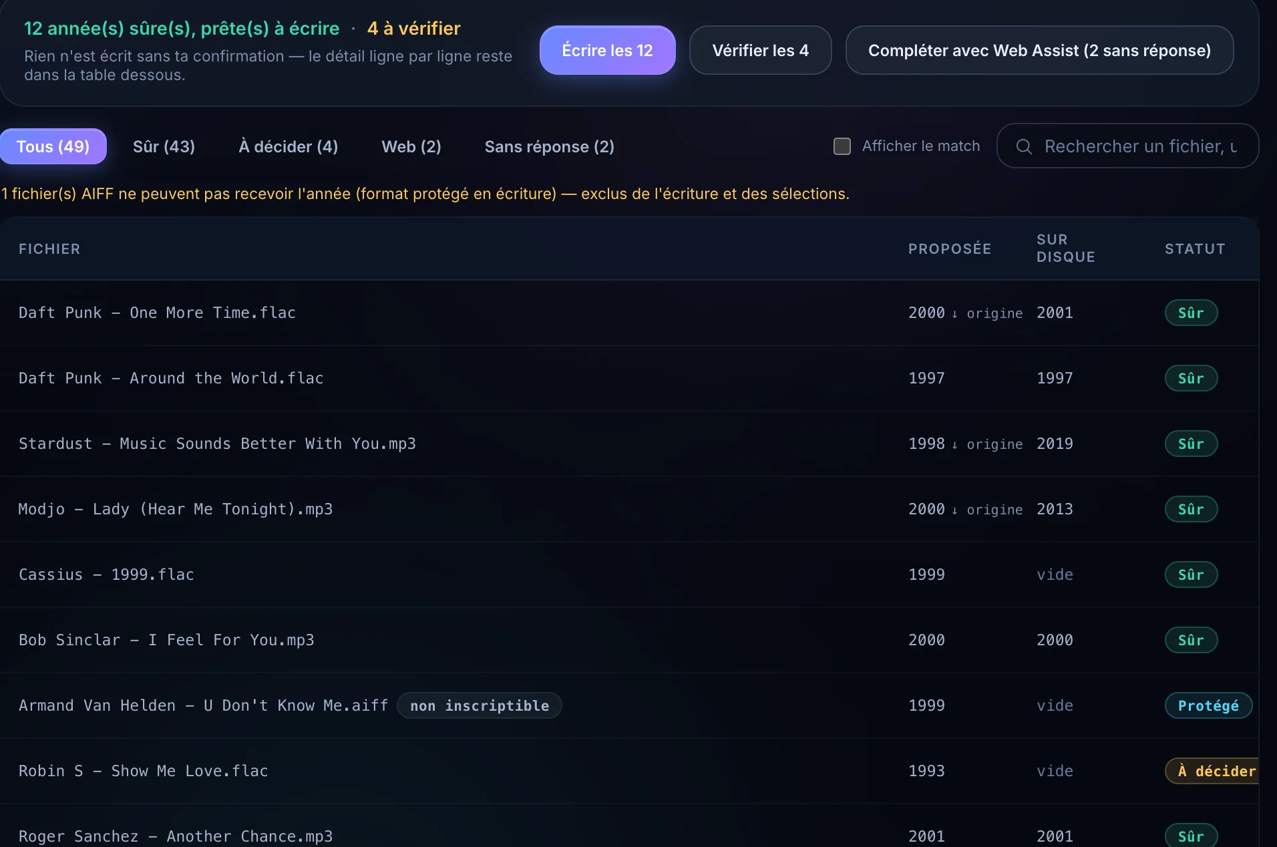
Task: Show the 'À décider (4)' tab
Action: coord(289,146)
